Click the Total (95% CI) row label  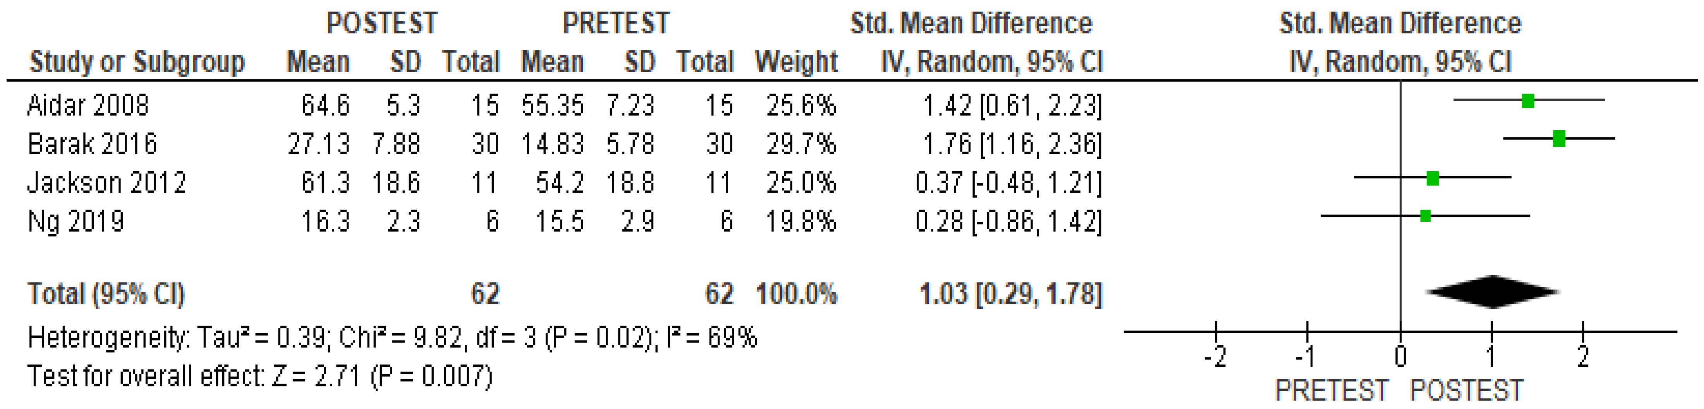click(106, 294)
